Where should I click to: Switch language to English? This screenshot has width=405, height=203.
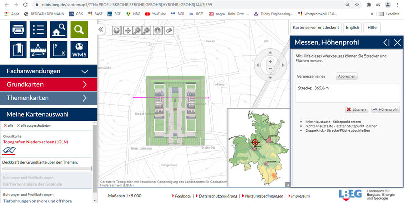point(352,27)
